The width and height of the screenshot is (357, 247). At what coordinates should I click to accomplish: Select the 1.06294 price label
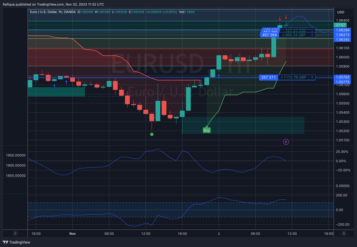pyautogui.click(x=343, y=30)
